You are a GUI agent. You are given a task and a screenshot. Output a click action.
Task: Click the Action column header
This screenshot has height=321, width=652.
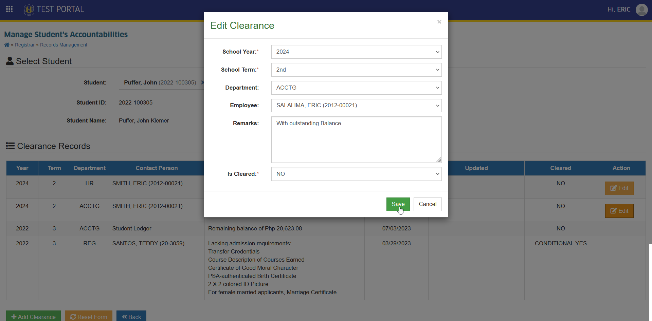click(621, 168)
